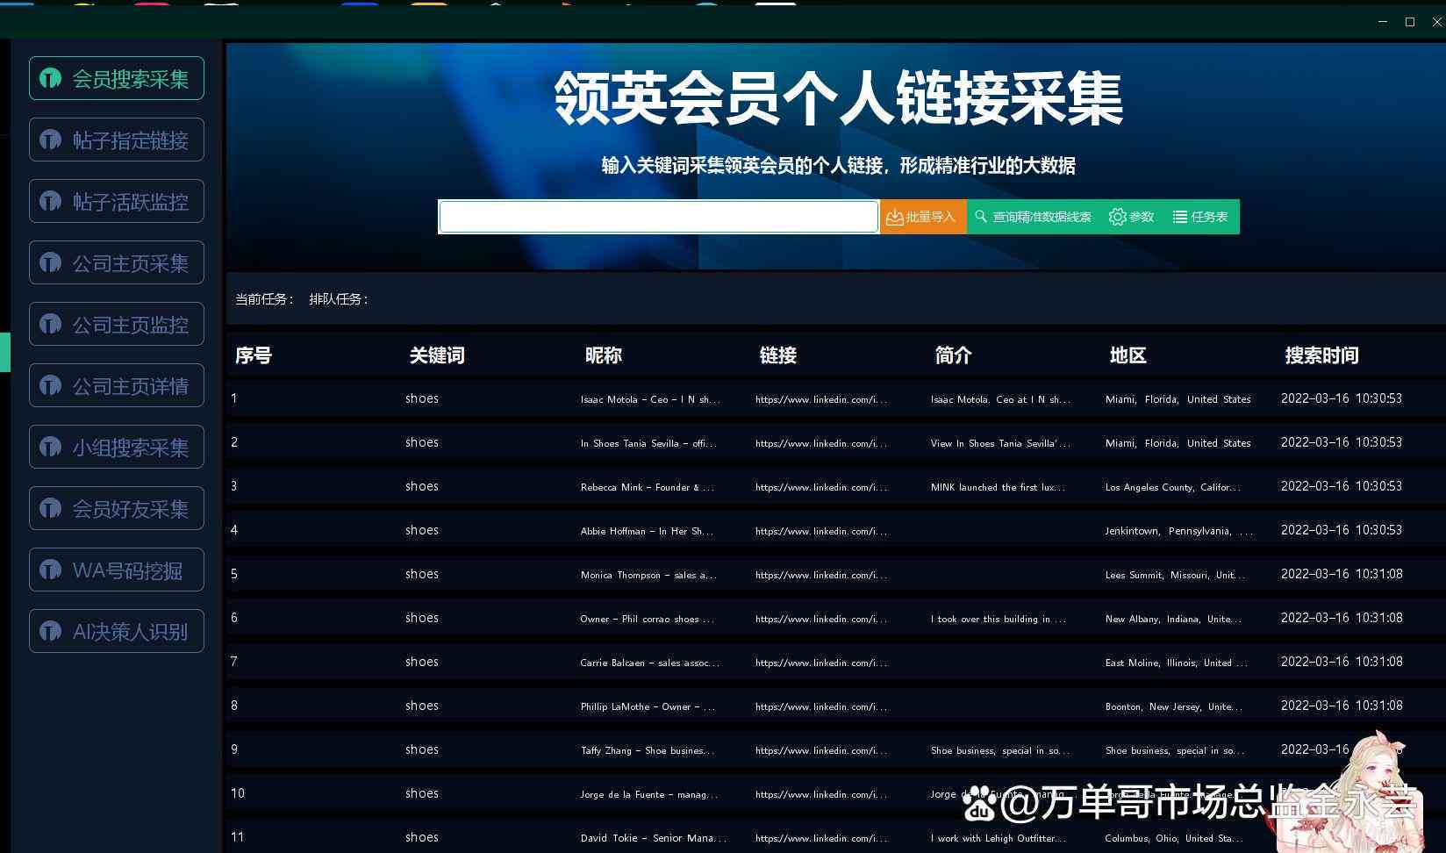Open the 任务表 task list button

(1200, 217)
